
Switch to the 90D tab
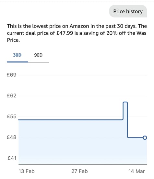(38, 55)
